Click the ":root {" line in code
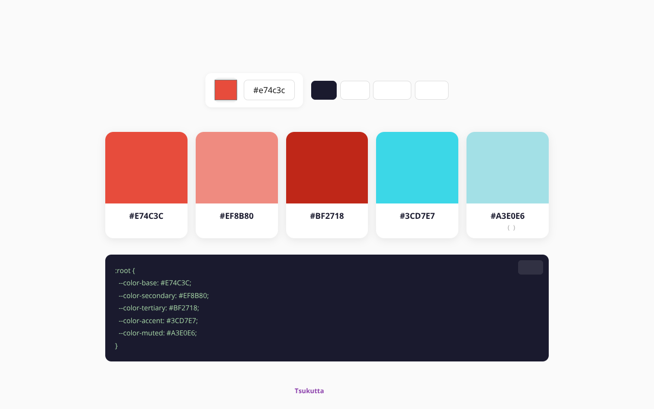 coord(125,270)
